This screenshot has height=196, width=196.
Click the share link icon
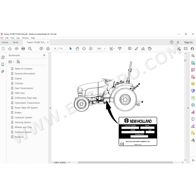pyautogui.click(x=179, y=49)
